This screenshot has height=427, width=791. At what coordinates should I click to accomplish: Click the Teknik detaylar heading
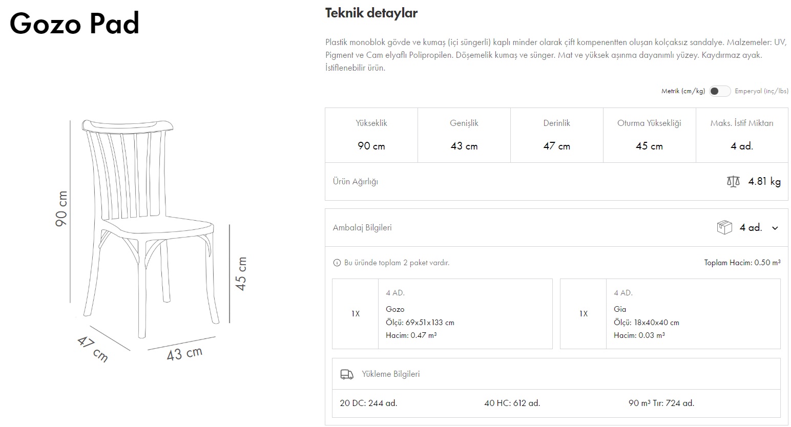(x=371, y=13)
